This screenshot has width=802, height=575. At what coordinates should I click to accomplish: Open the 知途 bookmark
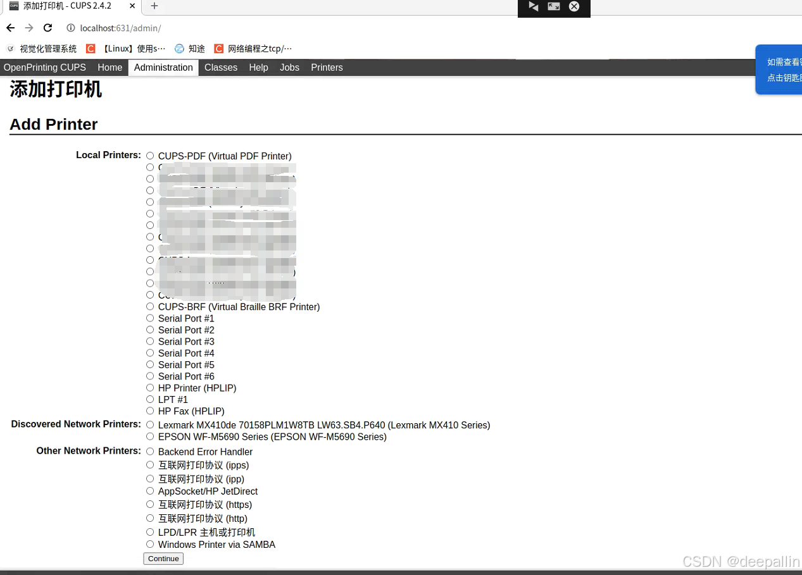click(190, 49)
